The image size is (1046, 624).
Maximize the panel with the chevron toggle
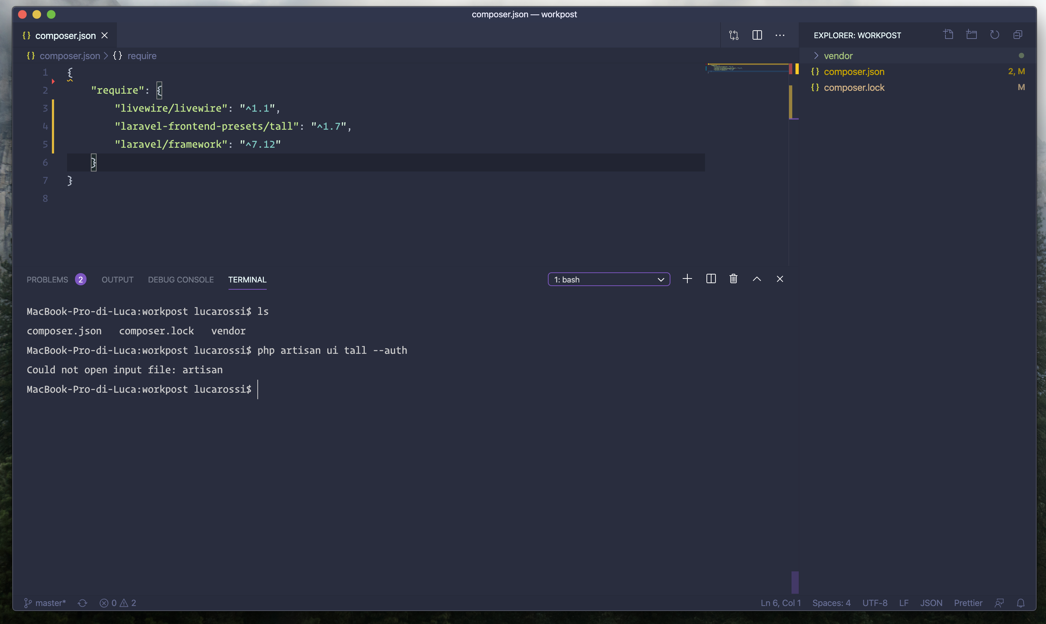(757, 279)
